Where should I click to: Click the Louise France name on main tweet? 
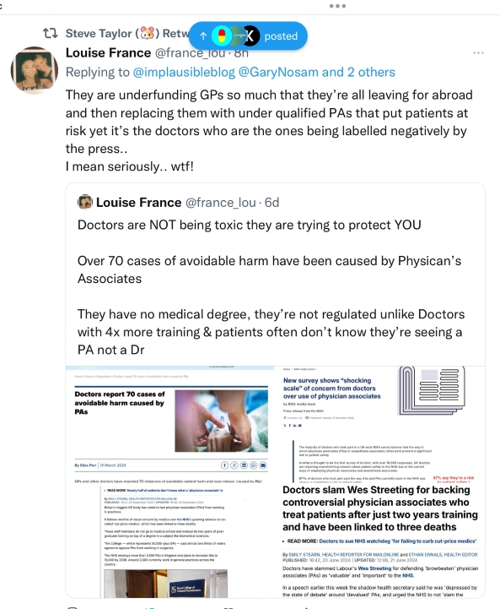pyautogui.click(x=108, y=53)
